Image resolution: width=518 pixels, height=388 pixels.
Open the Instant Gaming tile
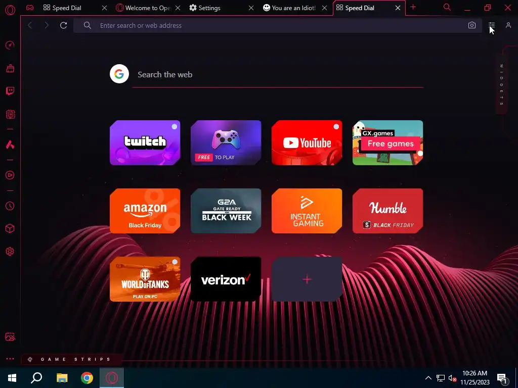pyautogui.click(x=307, y=211)
